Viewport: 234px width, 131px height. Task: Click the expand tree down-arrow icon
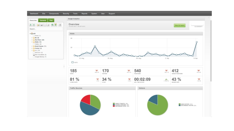tap(30, 25)
